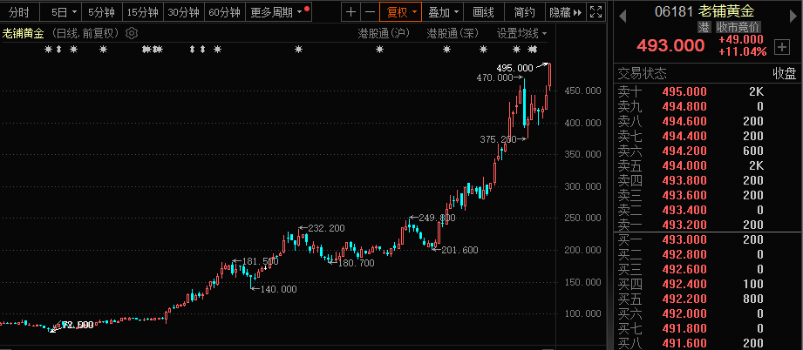Toggle 港股通(深) overlay
Screen dimensions: 803x350
(453, 33)
